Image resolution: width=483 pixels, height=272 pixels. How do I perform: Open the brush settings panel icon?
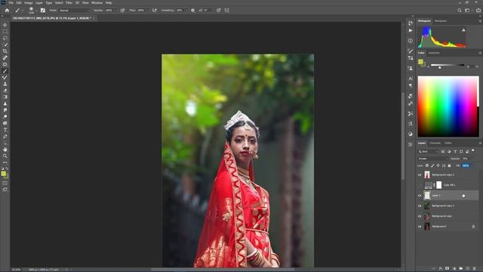(x=43, y=10)
